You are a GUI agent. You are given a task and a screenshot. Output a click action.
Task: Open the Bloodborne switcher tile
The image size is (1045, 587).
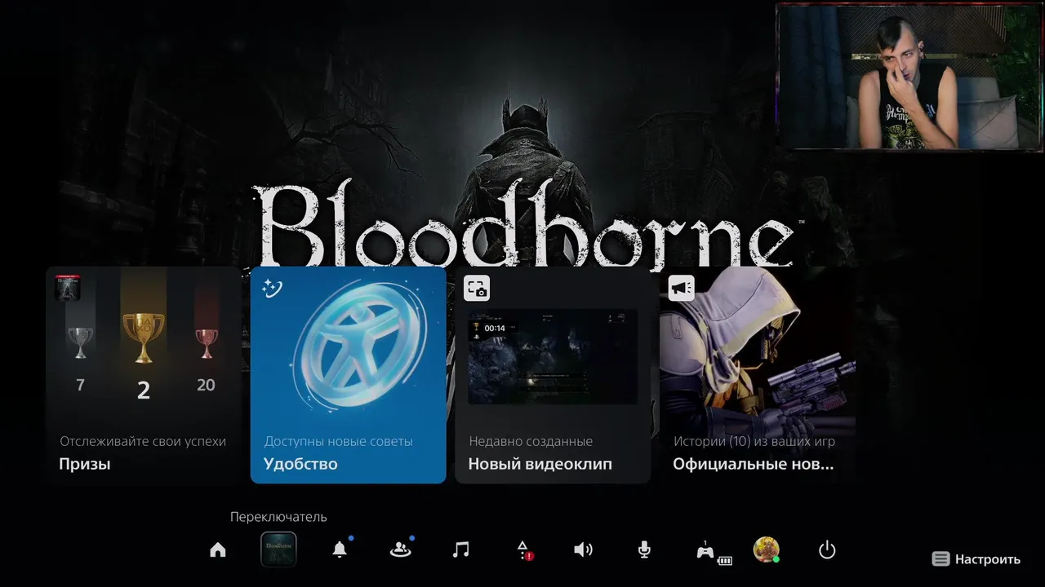point(278,549)
